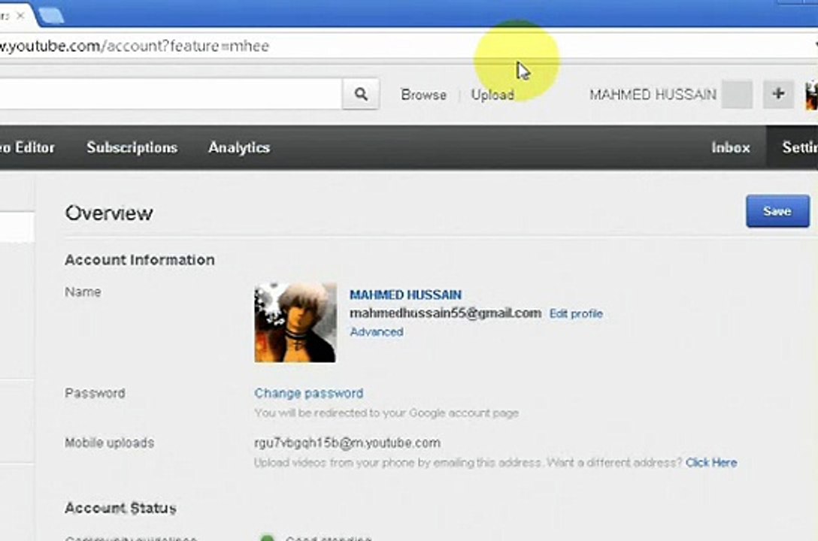This screenshot has height=541, width=818.
Task: Open the Video Editor tab
Action: pyautogui.click(x=27, y=147)
